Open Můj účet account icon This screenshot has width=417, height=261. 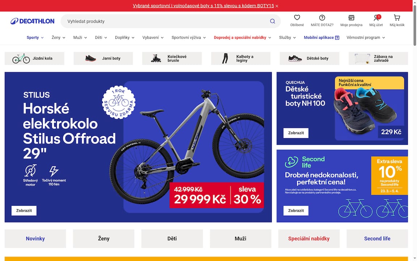tap(376, 17)
